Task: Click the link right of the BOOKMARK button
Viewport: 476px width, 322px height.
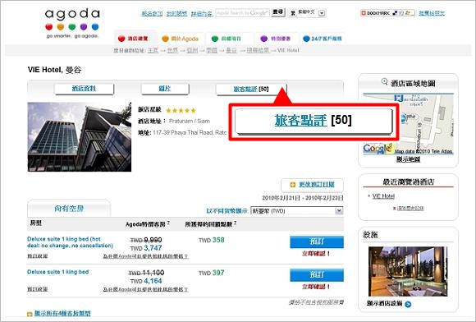Action: pyautogui.click(x=432, y=13)
